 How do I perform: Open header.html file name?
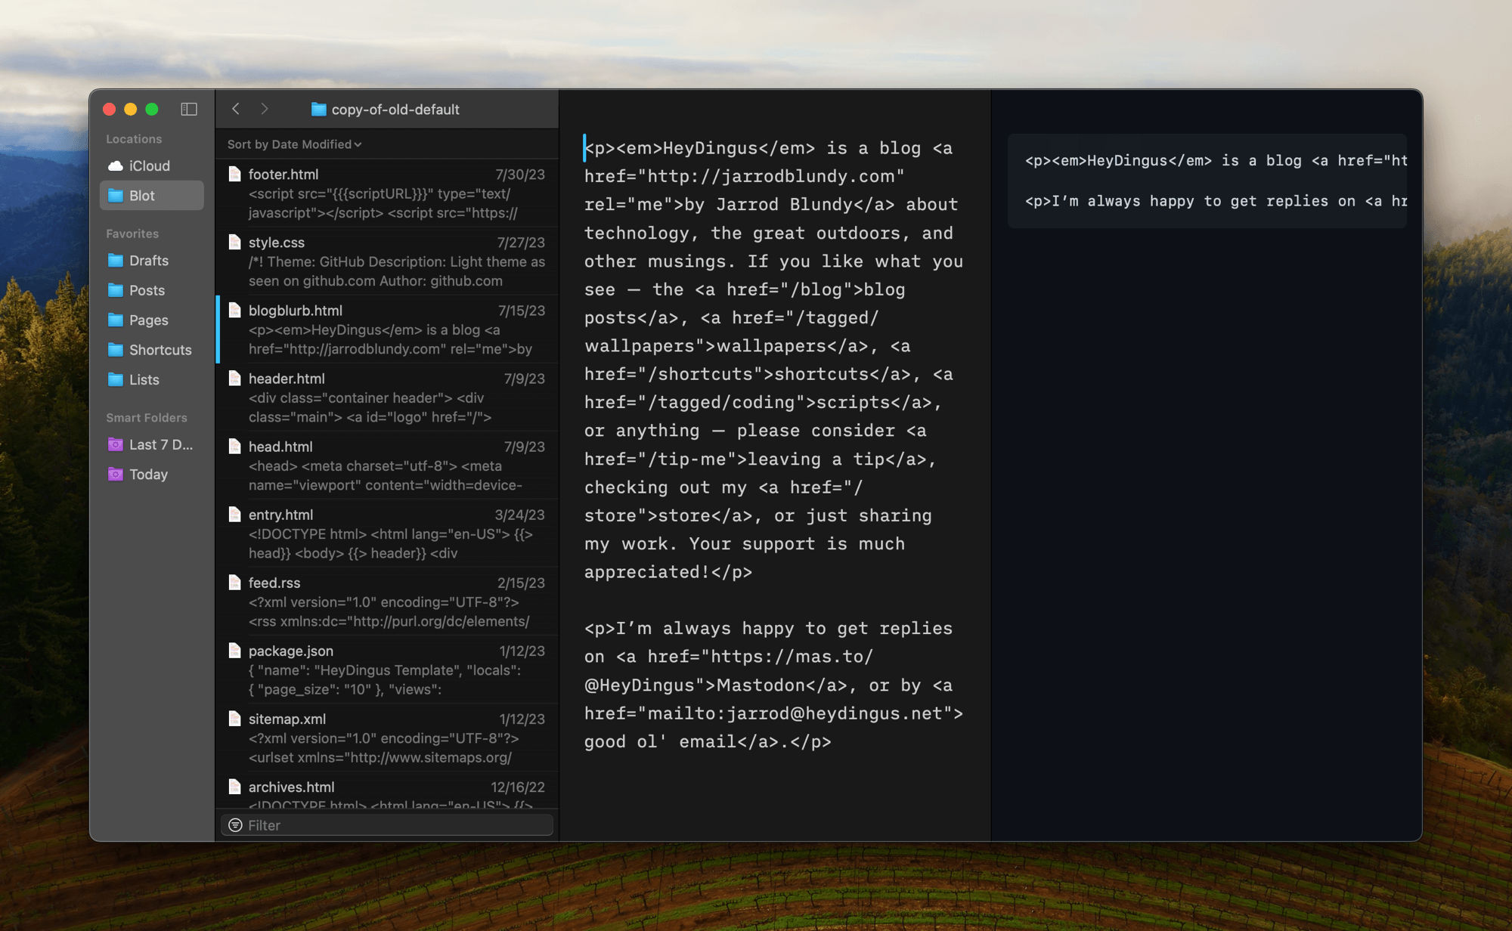287,379
